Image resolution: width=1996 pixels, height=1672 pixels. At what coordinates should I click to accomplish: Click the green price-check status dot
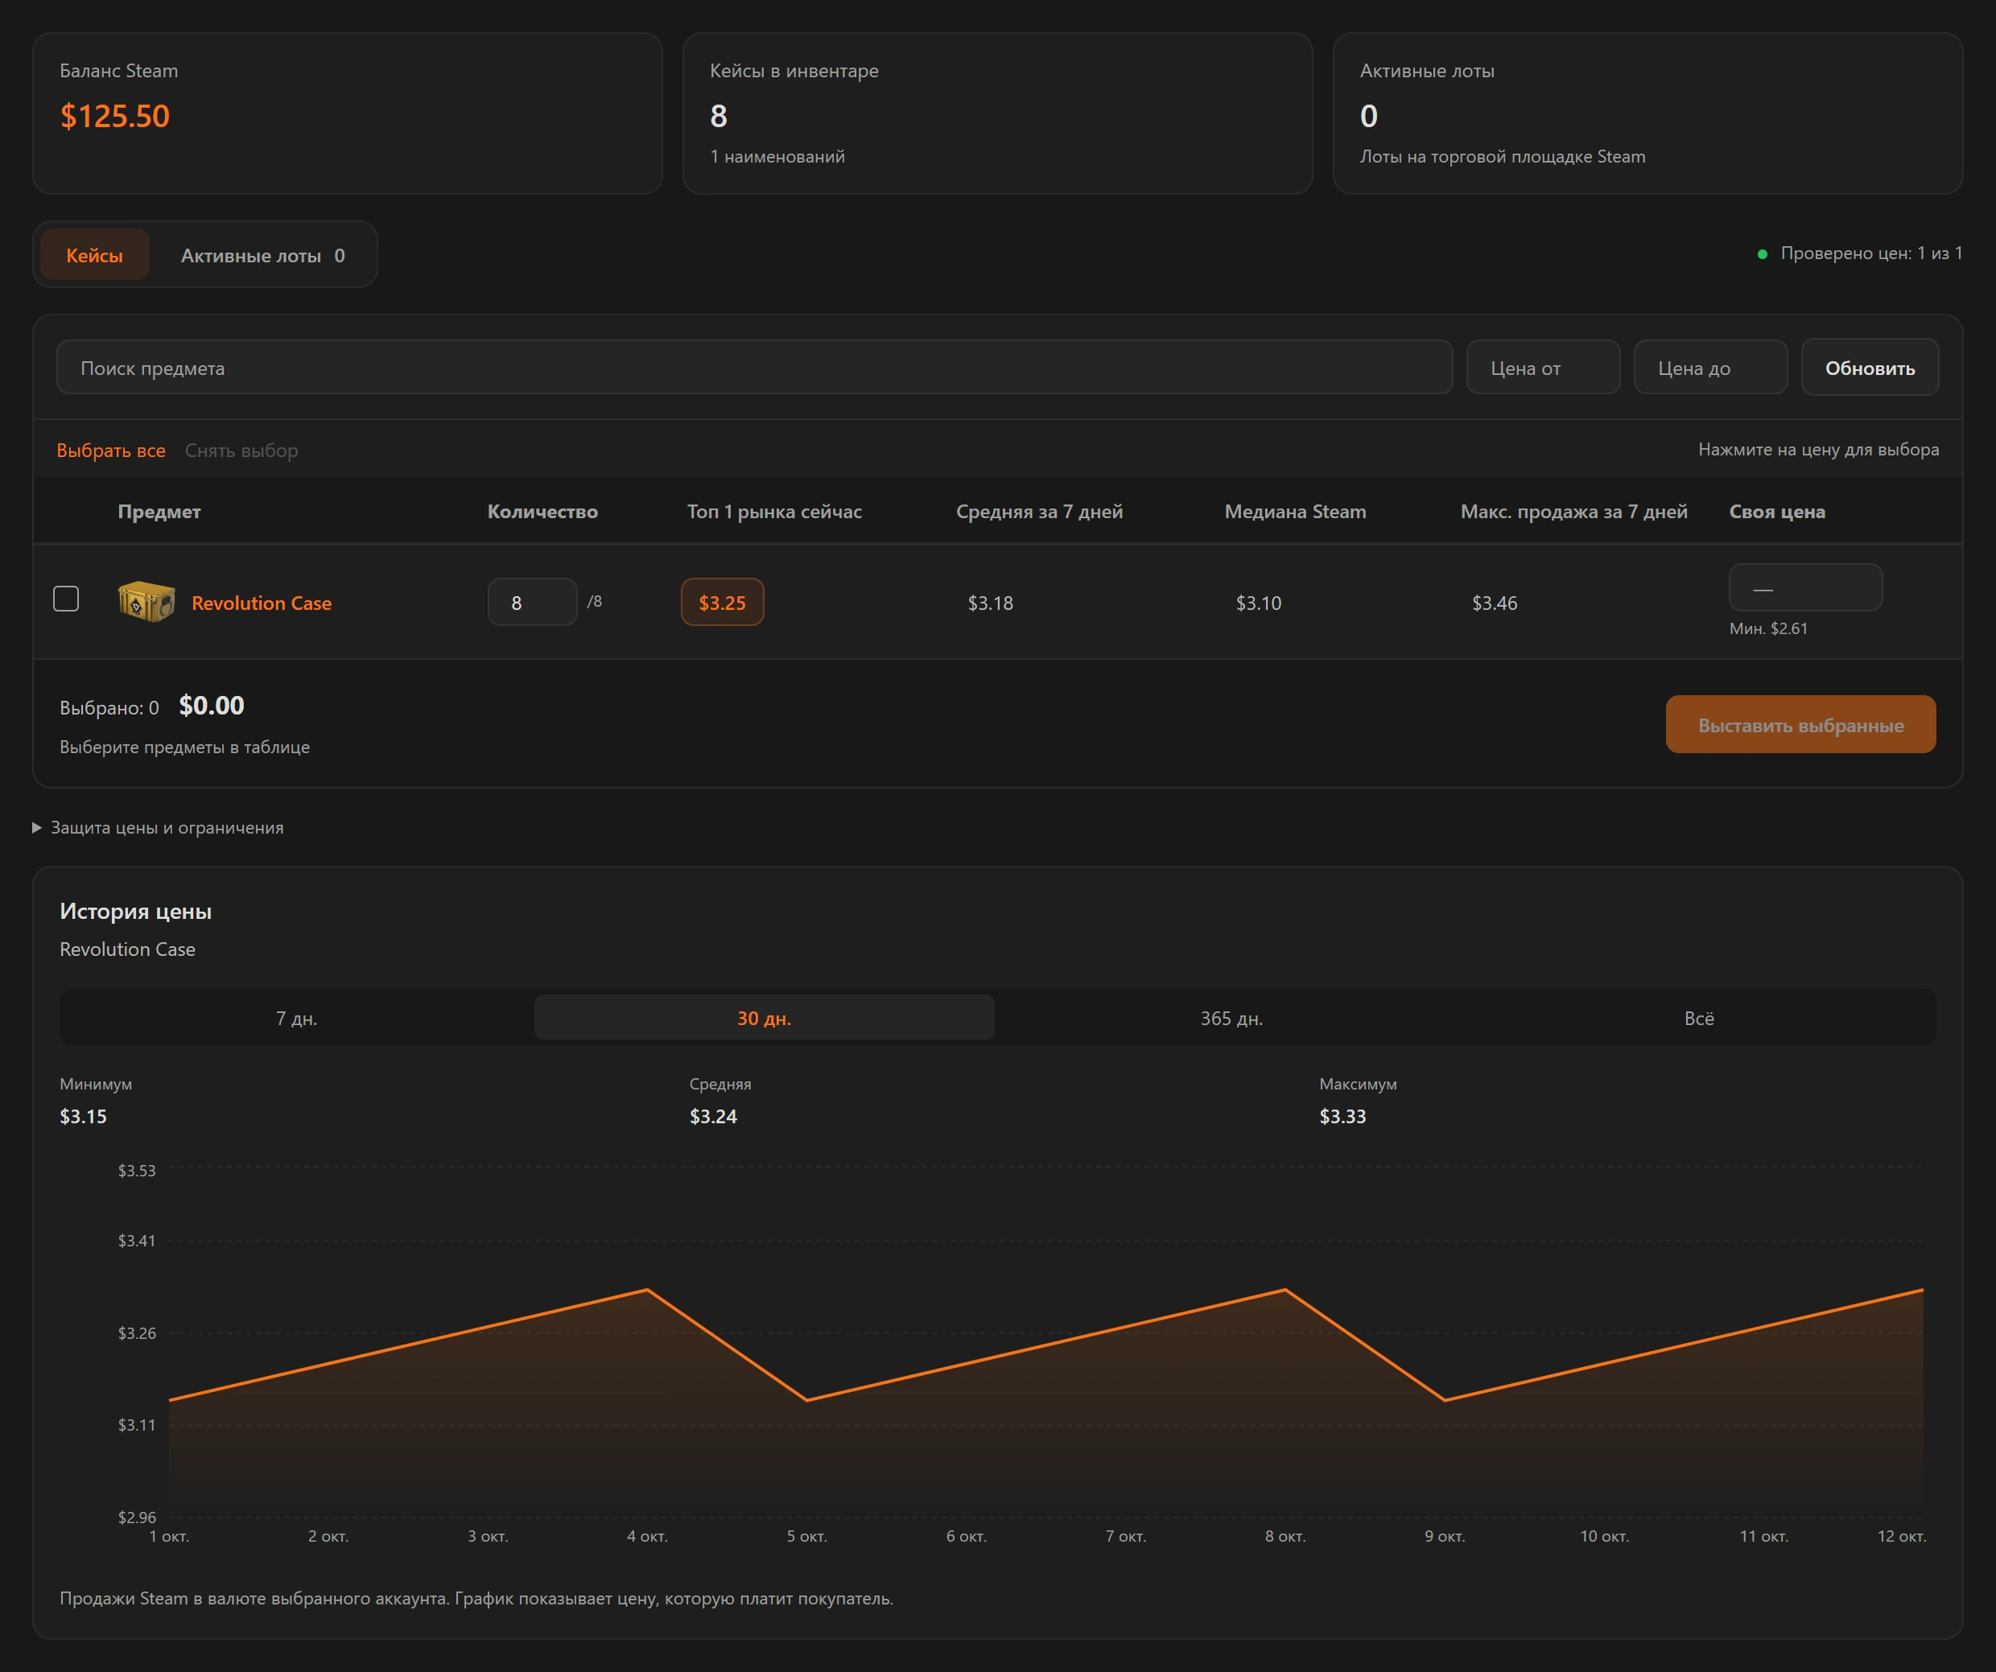pyautogui.click(x=1762, y=253)
